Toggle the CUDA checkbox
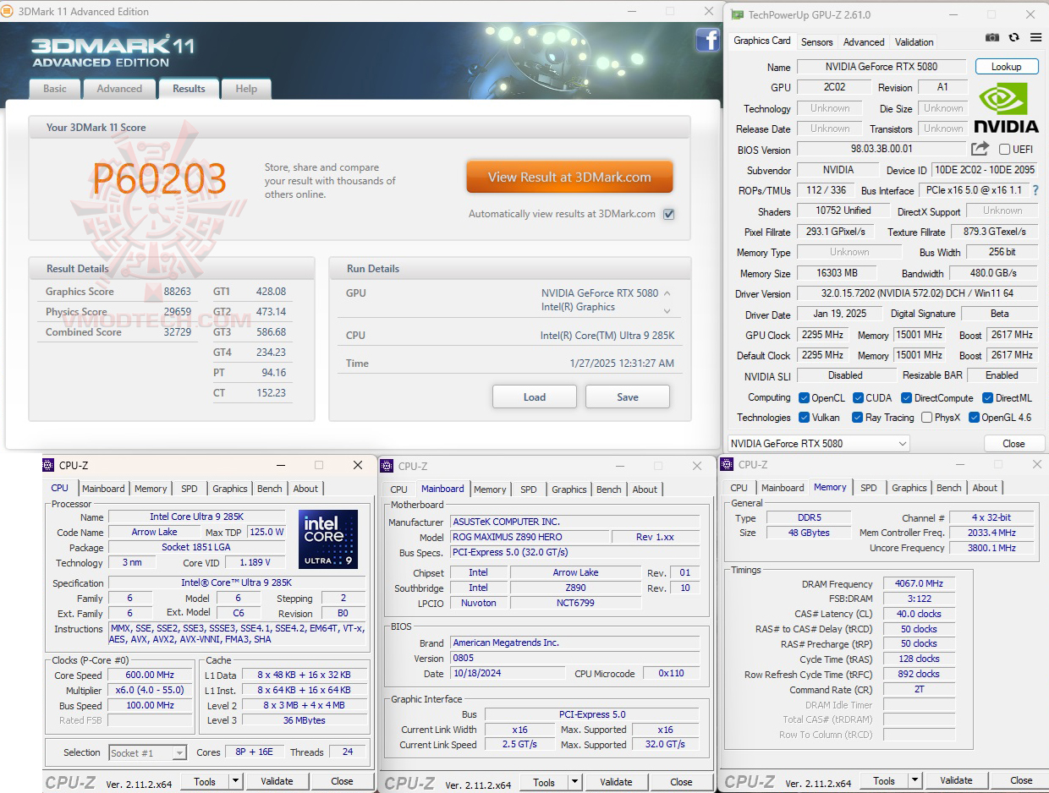The width and height of the screenshot is (1049, 793). 859,397
